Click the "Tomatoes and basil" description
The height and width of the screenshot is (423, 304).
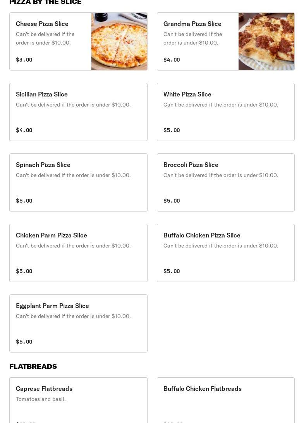41,399
